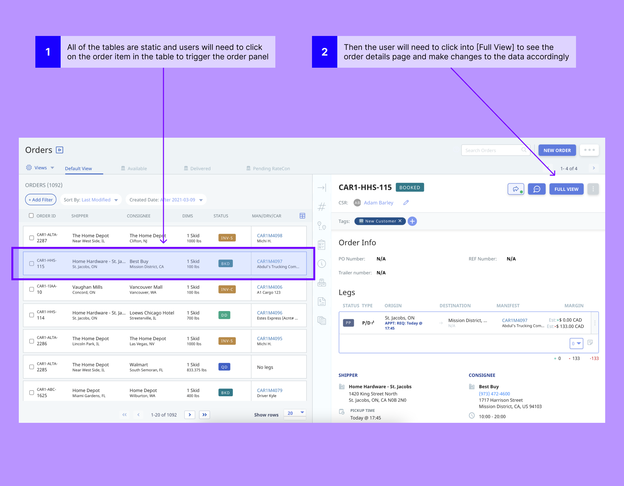The height and width of the screenshot is (486, 624).
Task: Open the clipboard checklist sidebar icon
Action: tap(321, 245)
